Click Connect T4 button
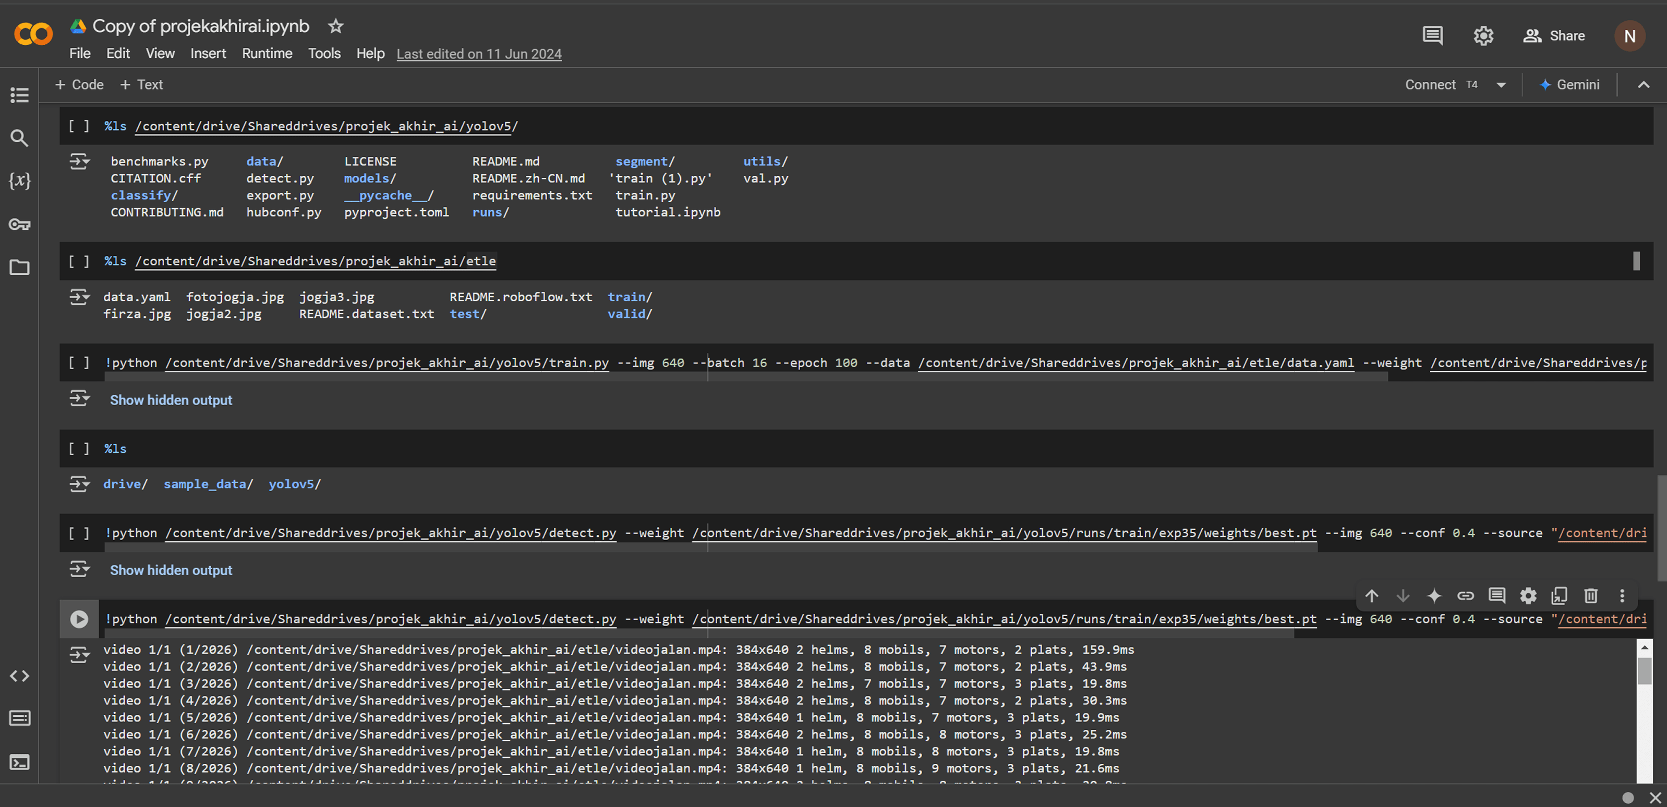1667x807 pixels. tap(1441, 84)
